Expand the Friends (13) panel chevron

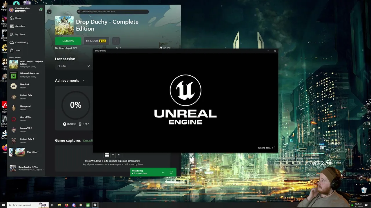(x=163, y=172)
